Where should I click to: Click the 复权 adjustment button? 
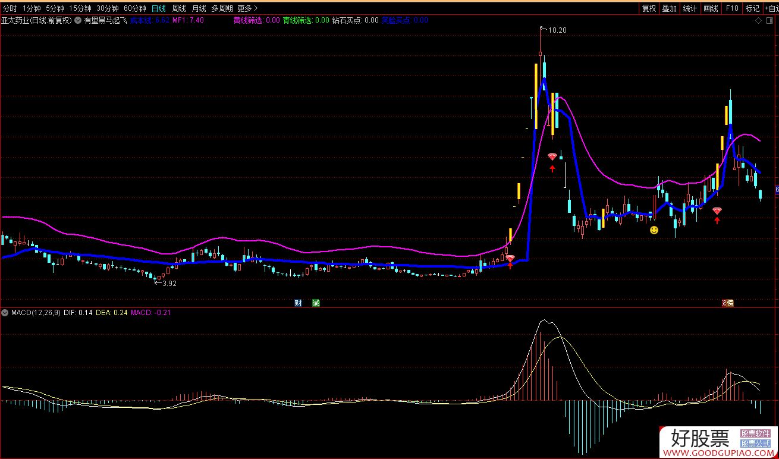[649, 8]
